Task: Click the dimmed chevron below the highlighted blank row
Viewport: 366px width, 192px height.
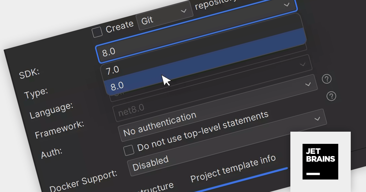Action: pyautogui.click(x=303, y=64)
